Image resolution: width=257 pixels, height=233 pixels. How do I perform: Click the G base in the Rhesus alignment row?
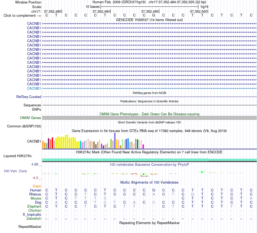(x=193, y=194)
